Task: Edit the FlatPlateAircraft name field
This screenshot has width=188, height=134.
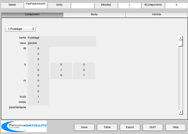Action: click(36, 5)
